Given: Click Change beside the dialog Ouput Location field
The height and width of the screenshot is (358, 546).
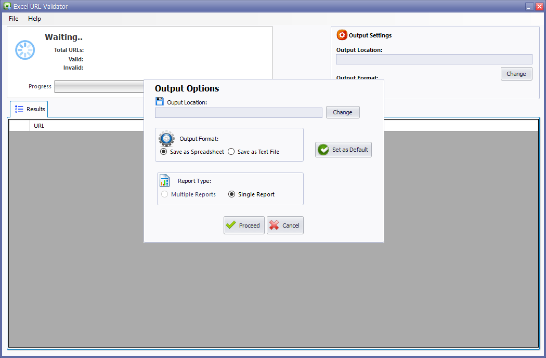Looking at the screenshot, I should (x=342, y=112).
